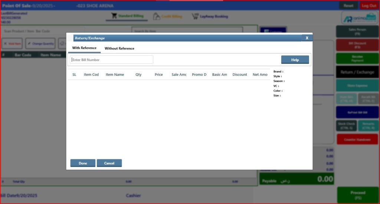Click the Standard Billing cart icon
Image resolution: width=380 pixels, height=204 pixels.
pos(114,16)
